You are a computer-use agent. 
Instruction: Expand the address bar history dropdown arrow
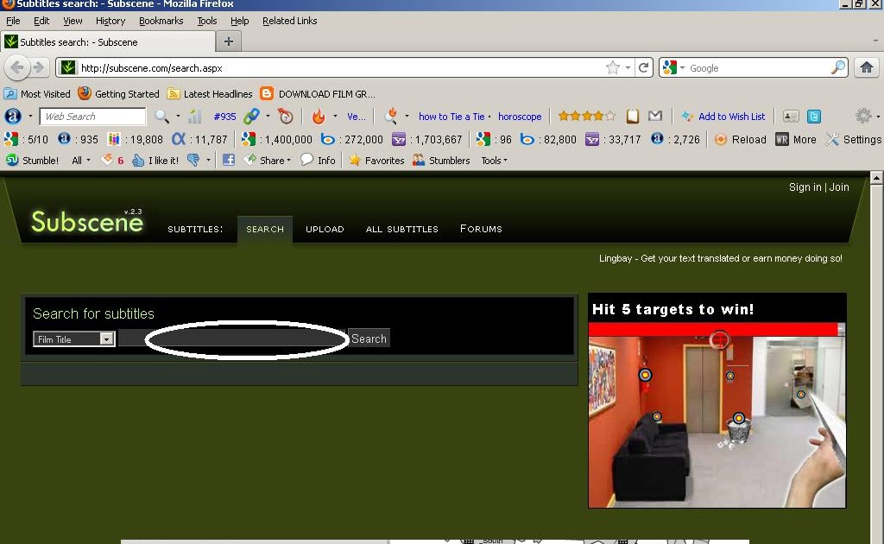tap(628, 67)
